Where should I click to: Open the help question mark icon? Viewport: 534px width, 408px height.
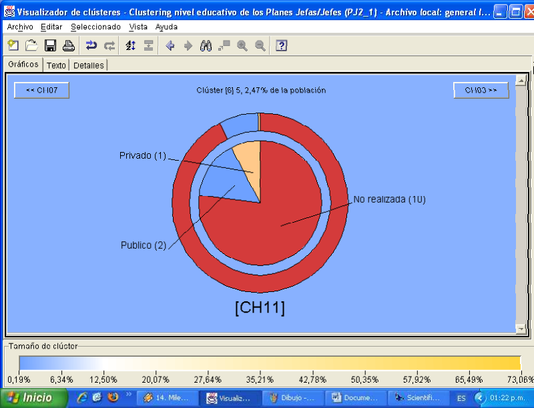click(x=282, y=45)
